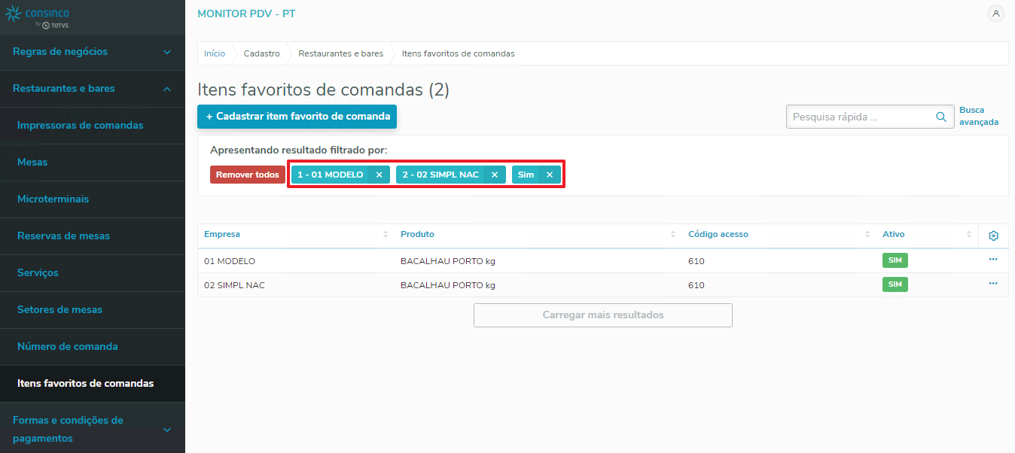This screenshot has height=453, width=1015.
Task: Select Serviços in sidebar
Action: (x=93, y=273)
